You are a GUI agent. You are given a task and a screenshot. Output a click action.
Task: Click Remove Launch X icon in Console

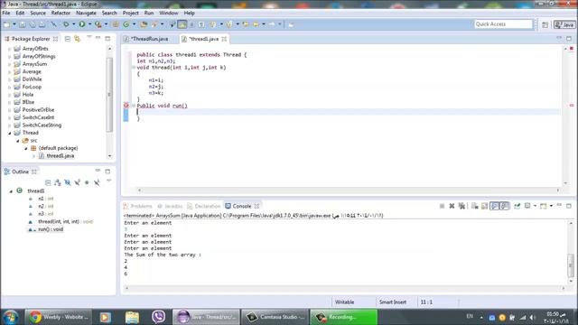(x=452, y=206)
